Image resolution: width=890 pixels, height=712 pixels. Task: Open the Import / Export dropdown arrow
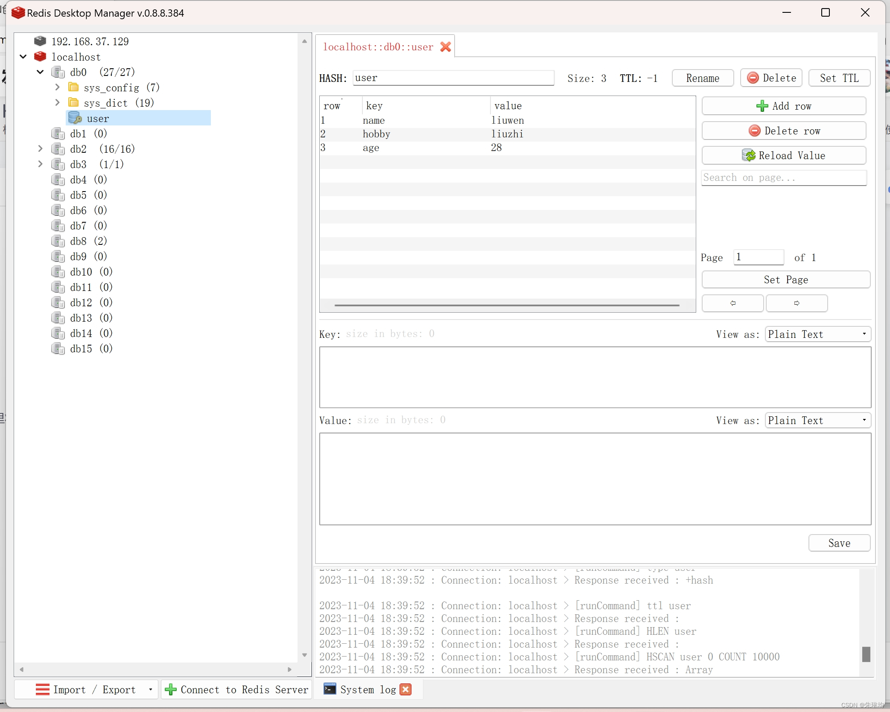click(151, 689)
